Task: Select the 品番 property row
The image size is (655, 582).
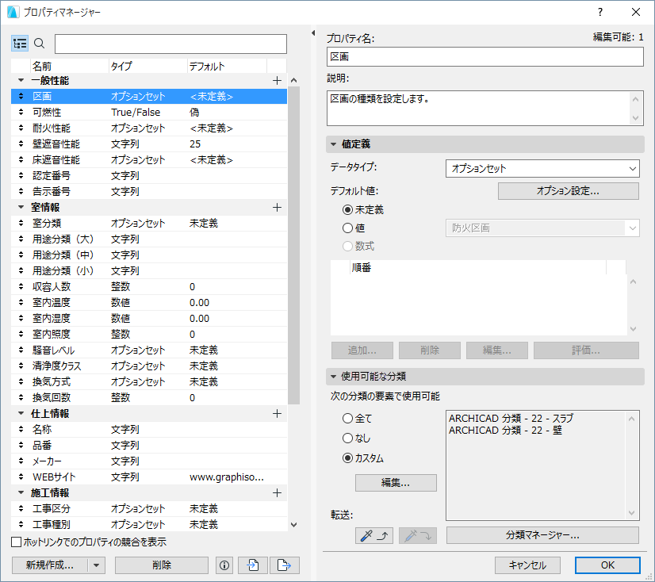Action: point(149,445)
